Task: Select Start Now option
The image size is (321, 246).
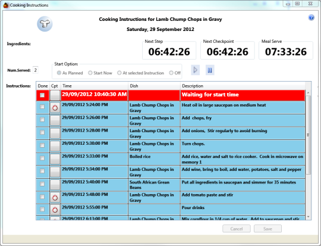Action: click(100, 73)
